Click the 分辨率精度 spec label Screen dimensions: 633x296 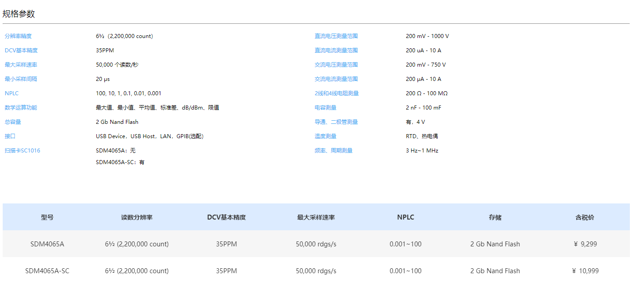18,36
